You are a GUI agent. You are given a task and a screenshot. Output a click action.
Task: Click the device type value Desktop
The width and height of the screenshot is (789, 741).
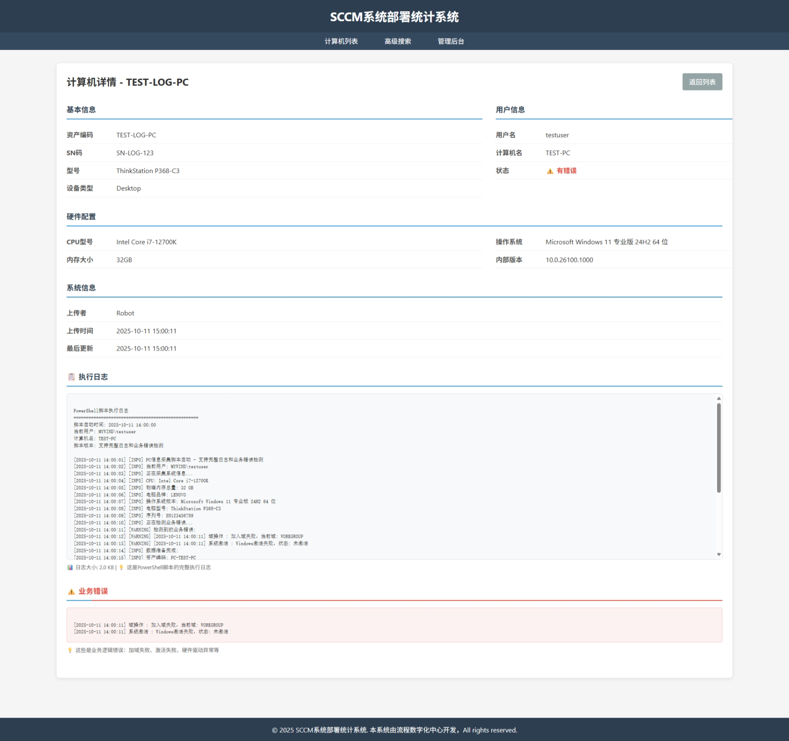tap(128, 188)
